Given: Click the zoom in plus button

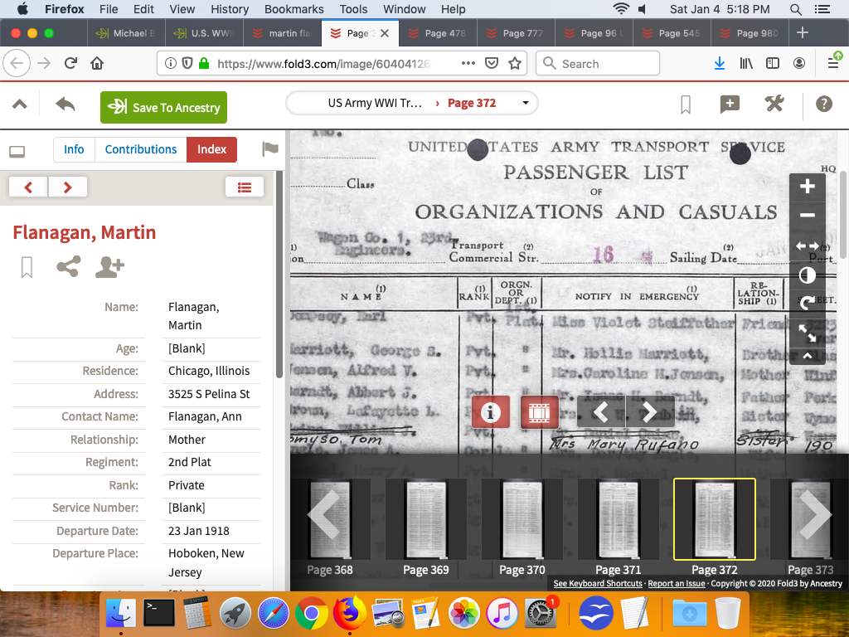Looking at the screenshot, I should click(807, 187).
